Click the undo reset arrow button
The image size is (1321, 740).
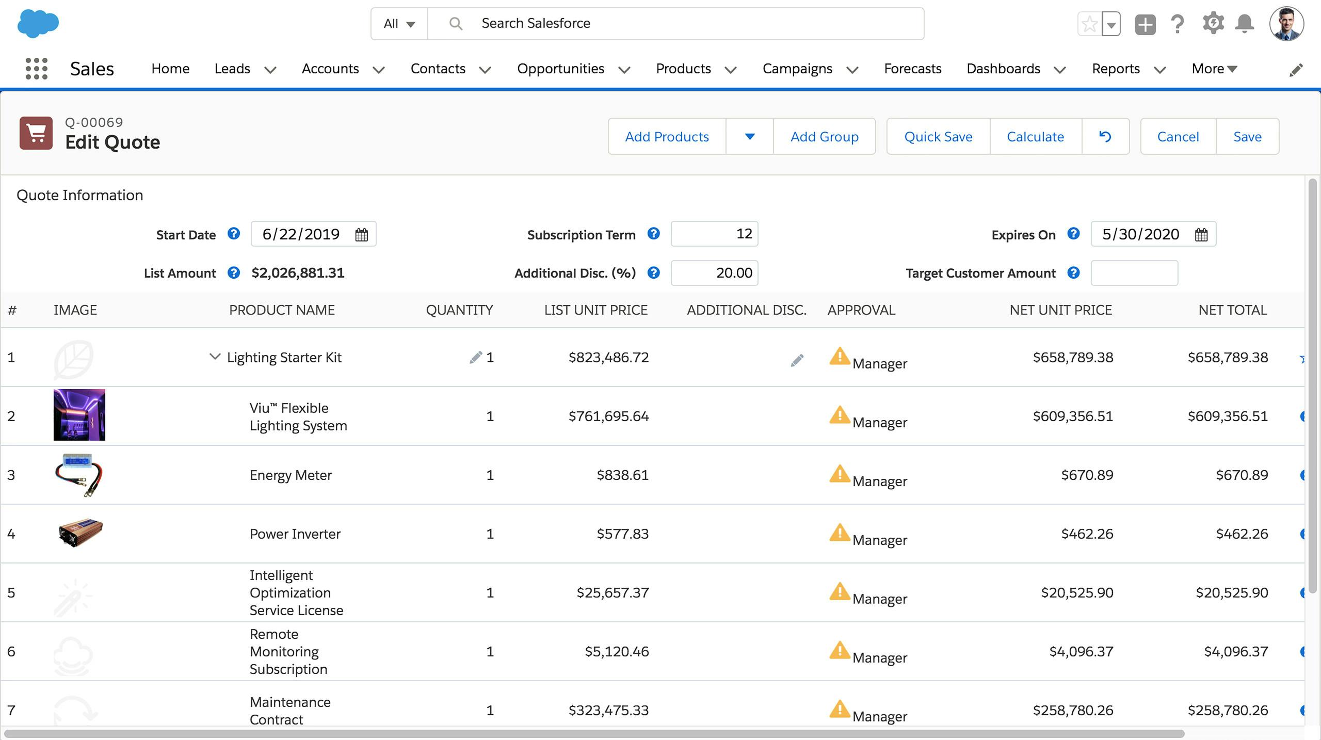(1105, 136)
